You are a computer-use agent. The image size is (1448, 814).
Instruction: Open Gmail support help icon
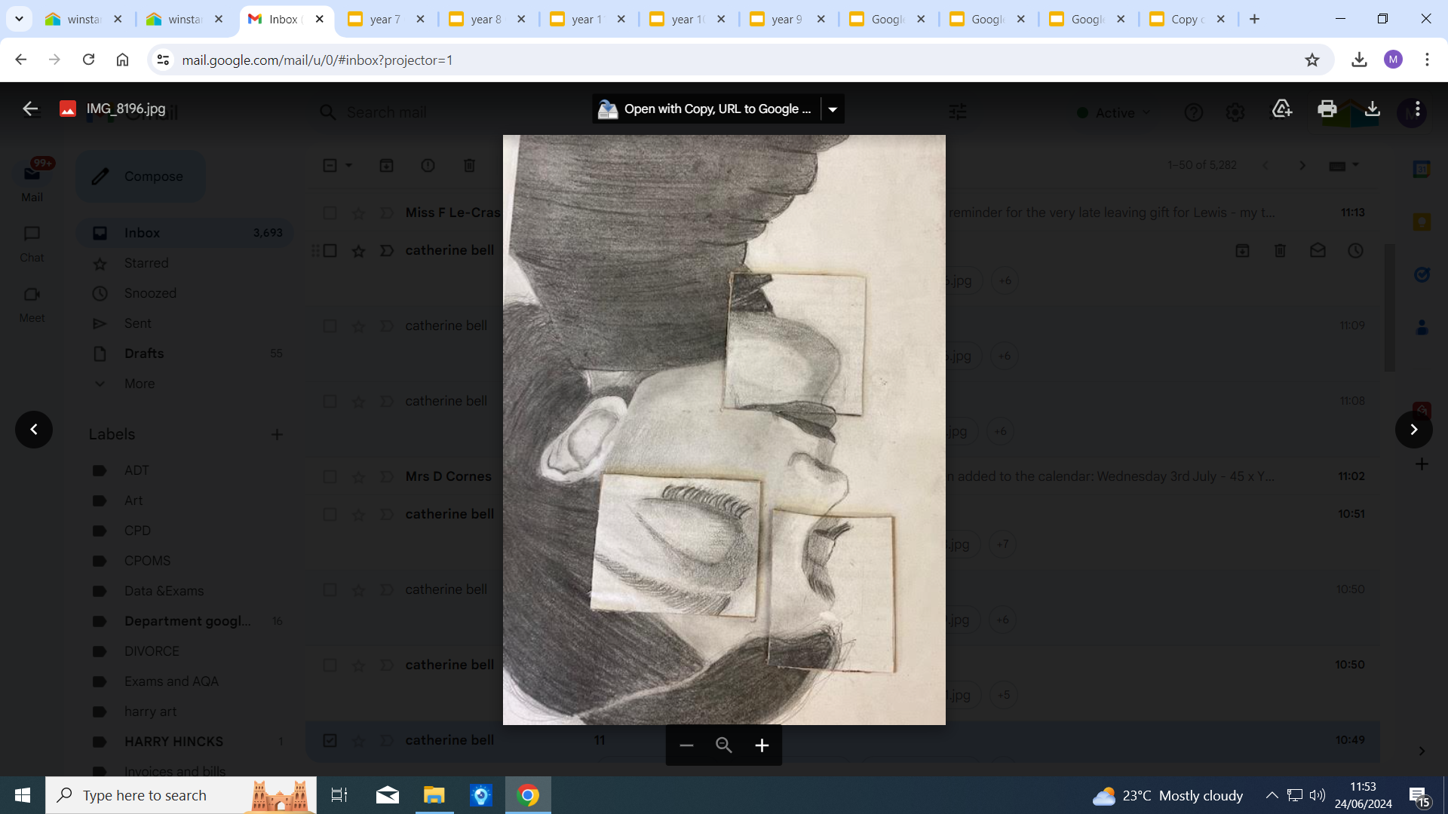[x=1193, y=112]
